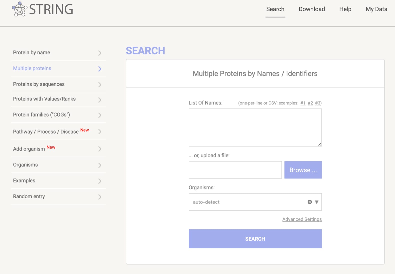Image resolution: width=395 pixels, height=274 pixels.
Task: Click the Browse ... file upload button
Action: point(303,170)
